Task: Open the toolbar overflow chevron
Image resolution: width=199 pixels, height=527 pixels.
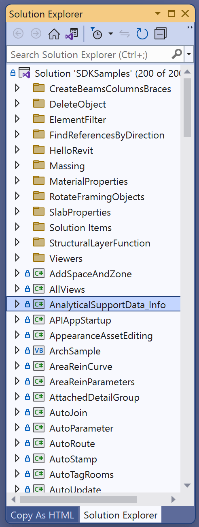Action: [x=190, y=28]
